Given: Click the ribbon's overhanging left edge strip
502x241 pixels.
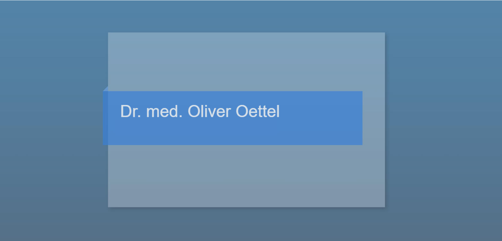Looking at the screenshot, I should pos(105,118).
